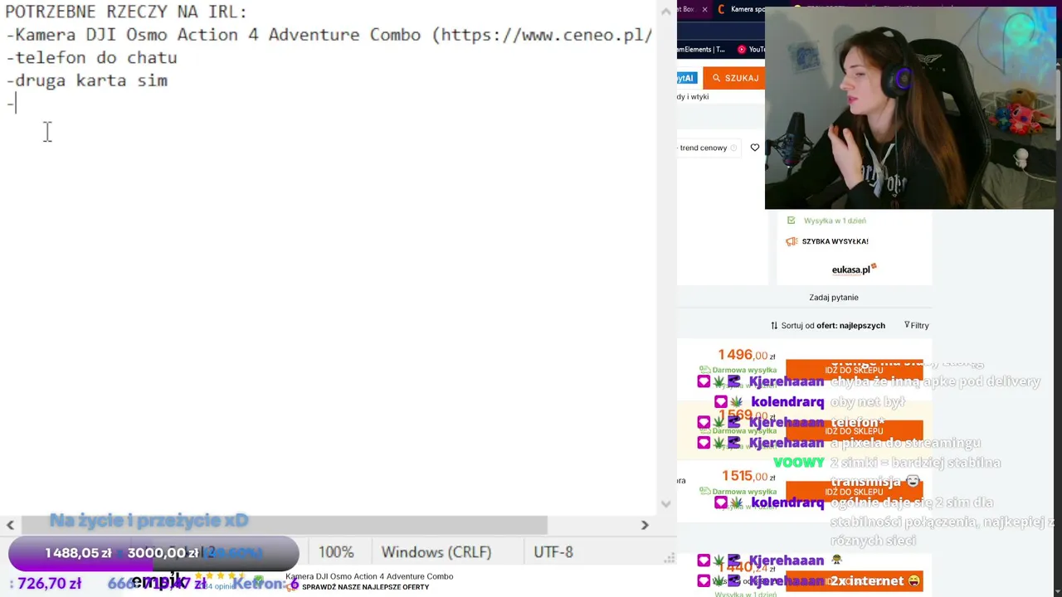Screen dimensions: 1062x597
Task: Click the green 'Wysyłka w 1 dzień' check icon
Action: point(791,221)
